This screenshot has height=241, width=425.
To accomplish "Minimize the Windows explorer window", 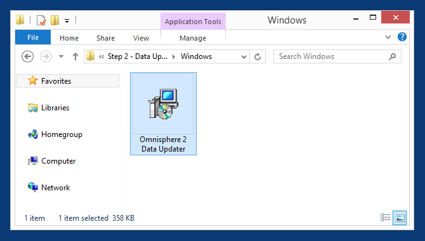I will [x=356, y=18].
